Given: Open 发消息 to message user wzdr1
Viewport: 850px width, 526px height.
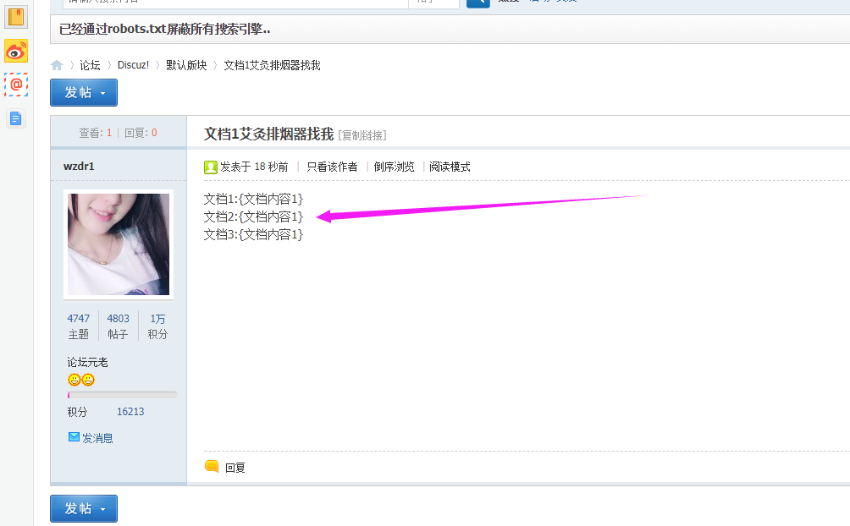Looking at the screenshot, I should point(97,437).
